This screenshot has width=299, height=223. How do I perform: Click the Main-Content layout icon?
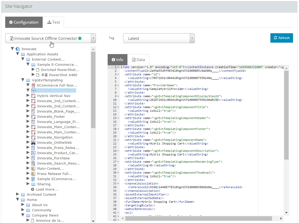[33, 168]
